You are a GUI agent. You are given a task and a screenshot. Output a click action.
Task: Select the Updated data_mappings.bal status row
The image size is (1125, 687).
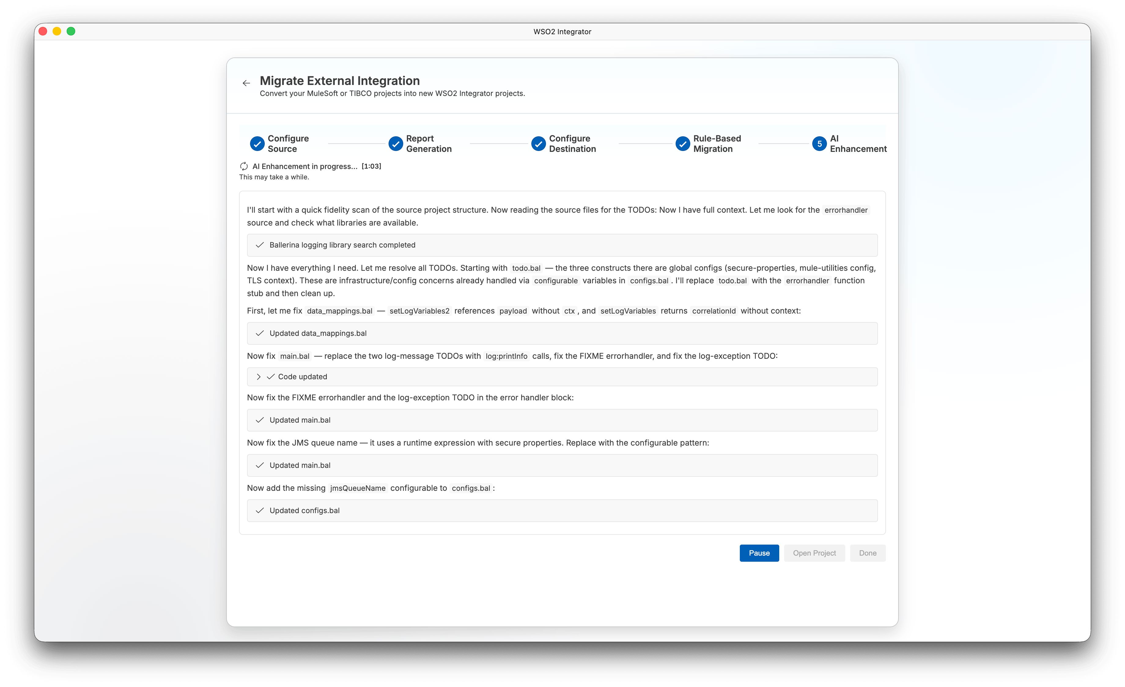(562, 333)
